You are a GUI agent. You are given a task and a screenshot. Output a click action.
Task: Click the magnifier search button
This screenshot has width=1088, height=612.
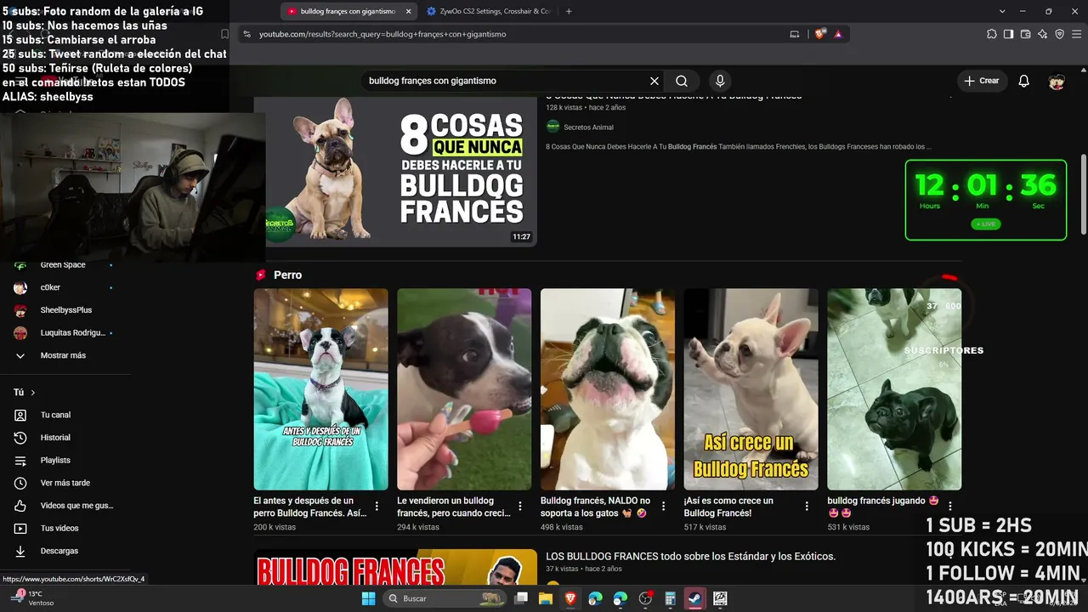point(682,81)
